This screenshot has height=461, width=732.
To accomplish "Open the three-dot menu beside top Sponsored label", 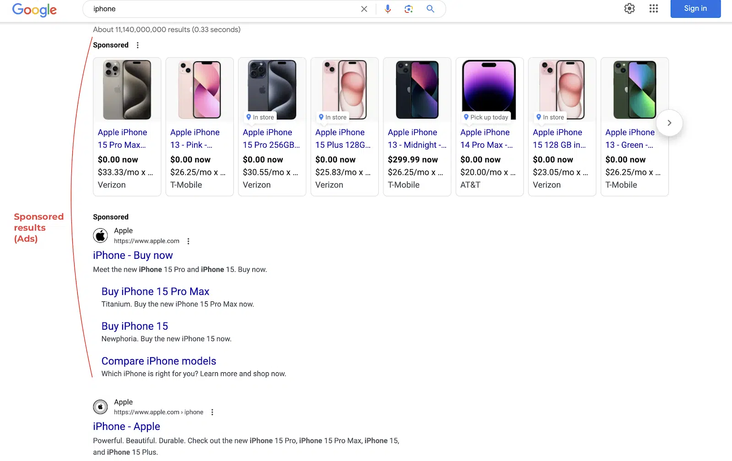I will coord(138,45).
